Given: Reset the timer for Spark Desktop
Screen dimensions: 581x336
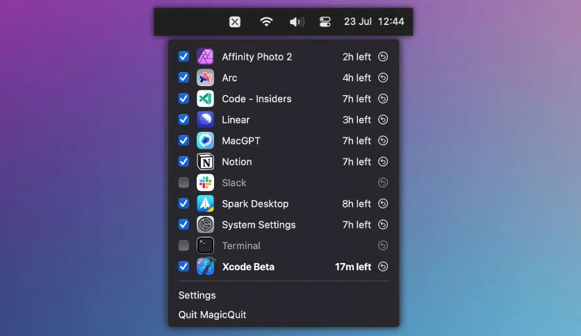Looking at the screenshot, I should coord(383,203).
